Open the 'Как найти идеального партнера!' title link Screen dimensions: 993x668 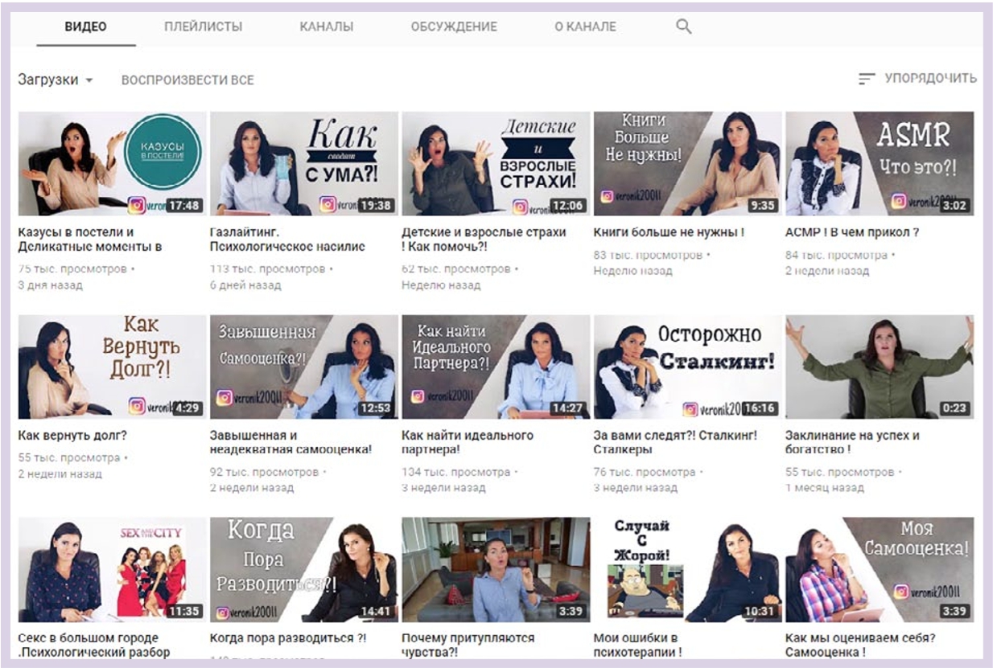(x=467, y=442)
